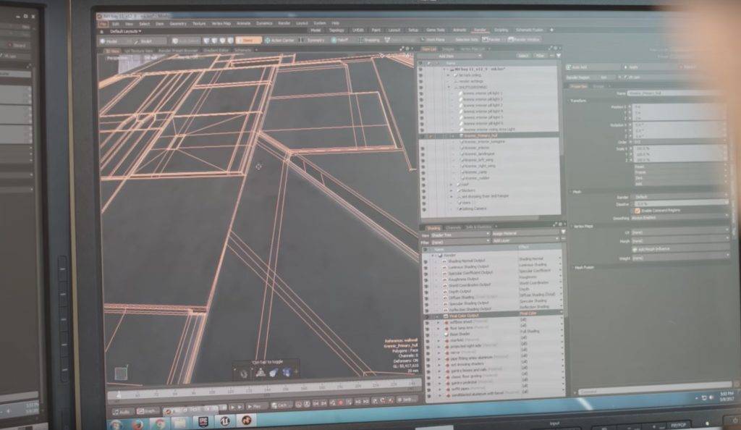Image resolution: width=741 pixels, height=430 pixels.
Task: Click fourth viewport navigation widget icon
Action: [x=287, y=372]
